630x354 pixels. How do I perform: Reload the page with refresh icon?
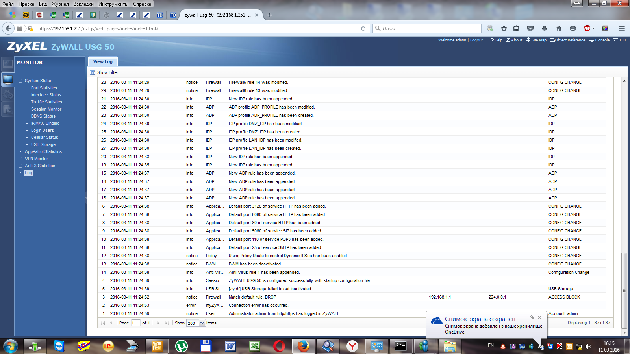pos(363,28)
